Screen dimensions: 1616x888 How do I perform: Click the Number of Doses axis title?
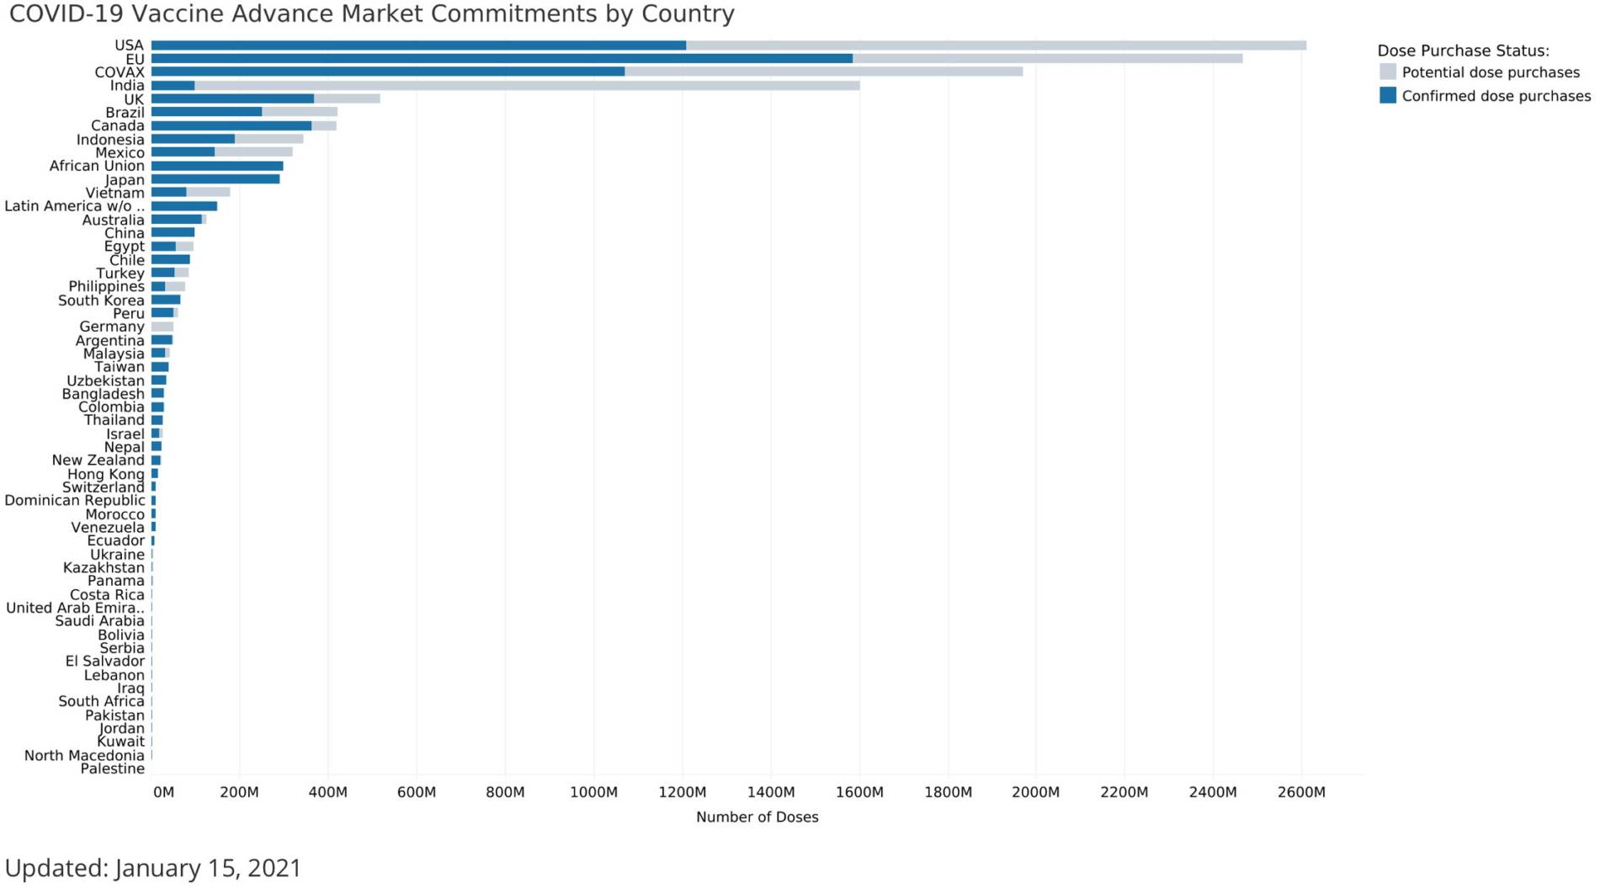(x=757, y=817)
